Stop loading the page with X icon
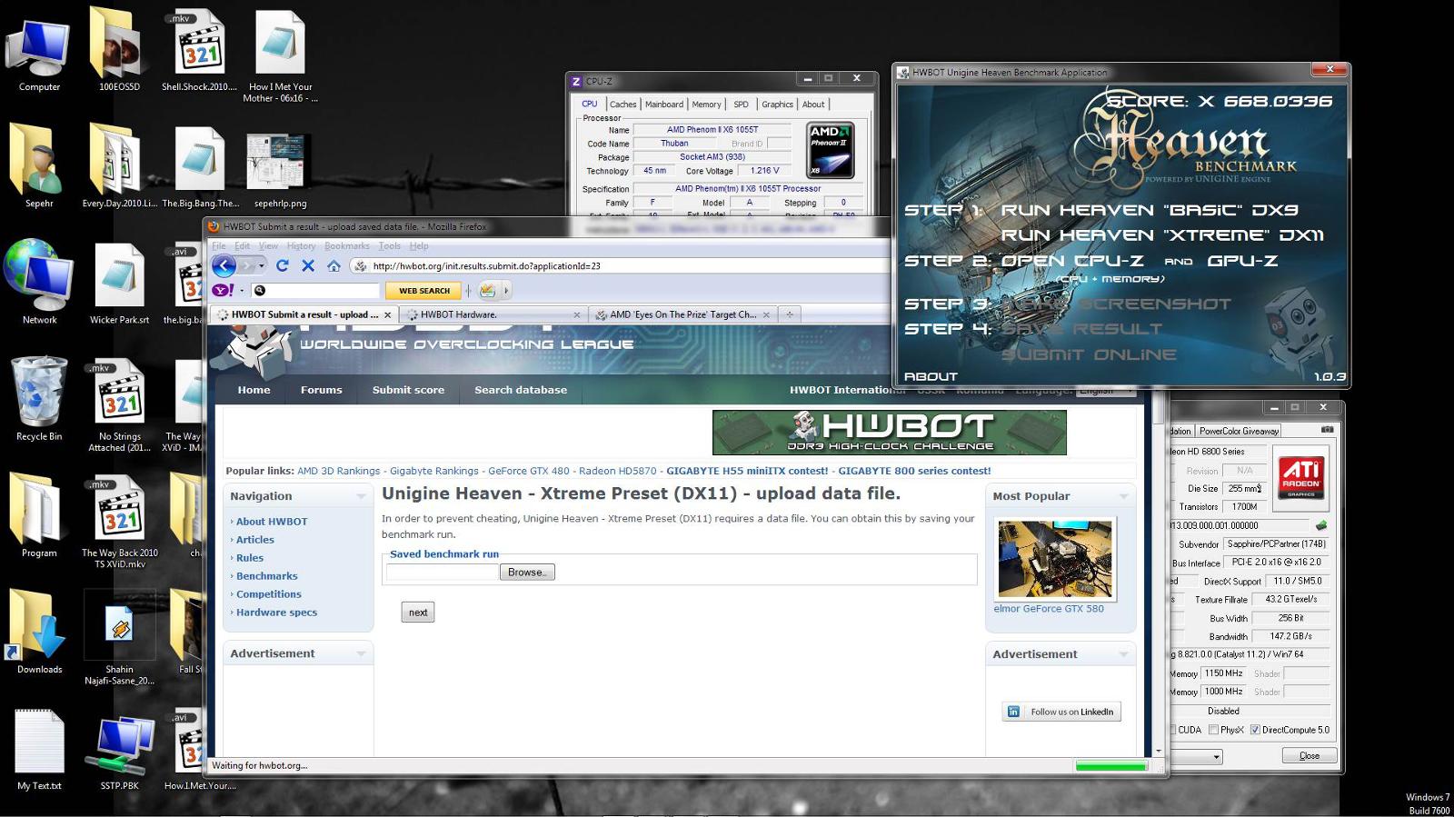This screenshot has height=817, width=1454. [308, 265]
